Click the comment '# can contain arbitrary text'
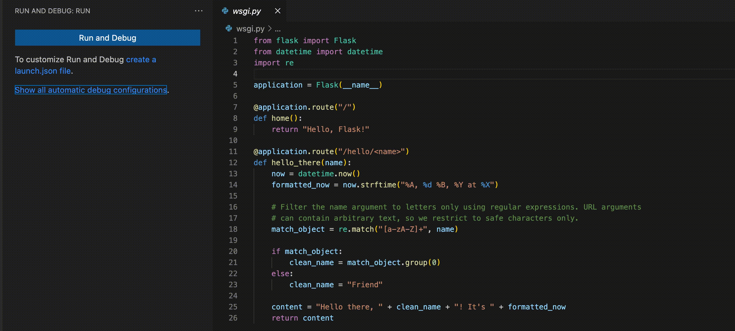This screenshot has width=735, height=331. point(425,218)
